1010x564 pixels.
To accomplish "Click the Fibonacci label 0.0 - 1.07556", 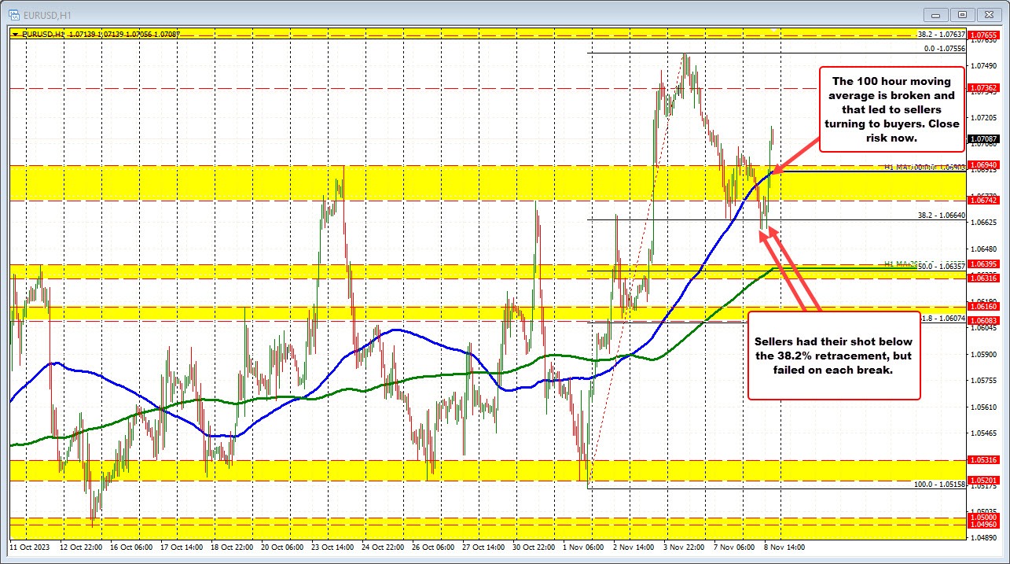I will tap(944, 48).
